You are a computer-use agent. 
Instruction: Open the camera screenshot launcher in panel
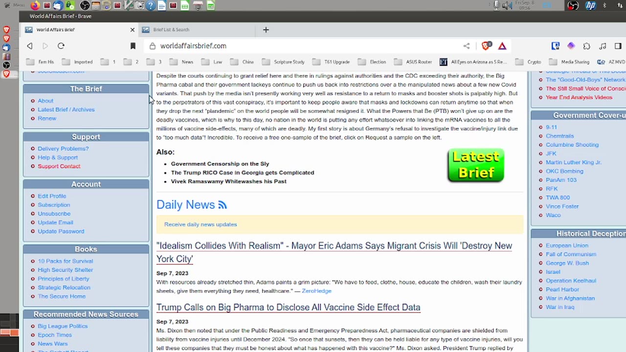click(140, 5)
